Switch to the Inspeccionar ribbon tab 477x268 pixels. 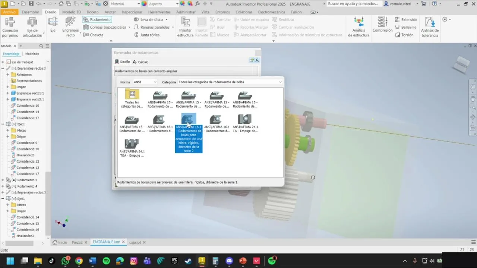click(132, 12)
